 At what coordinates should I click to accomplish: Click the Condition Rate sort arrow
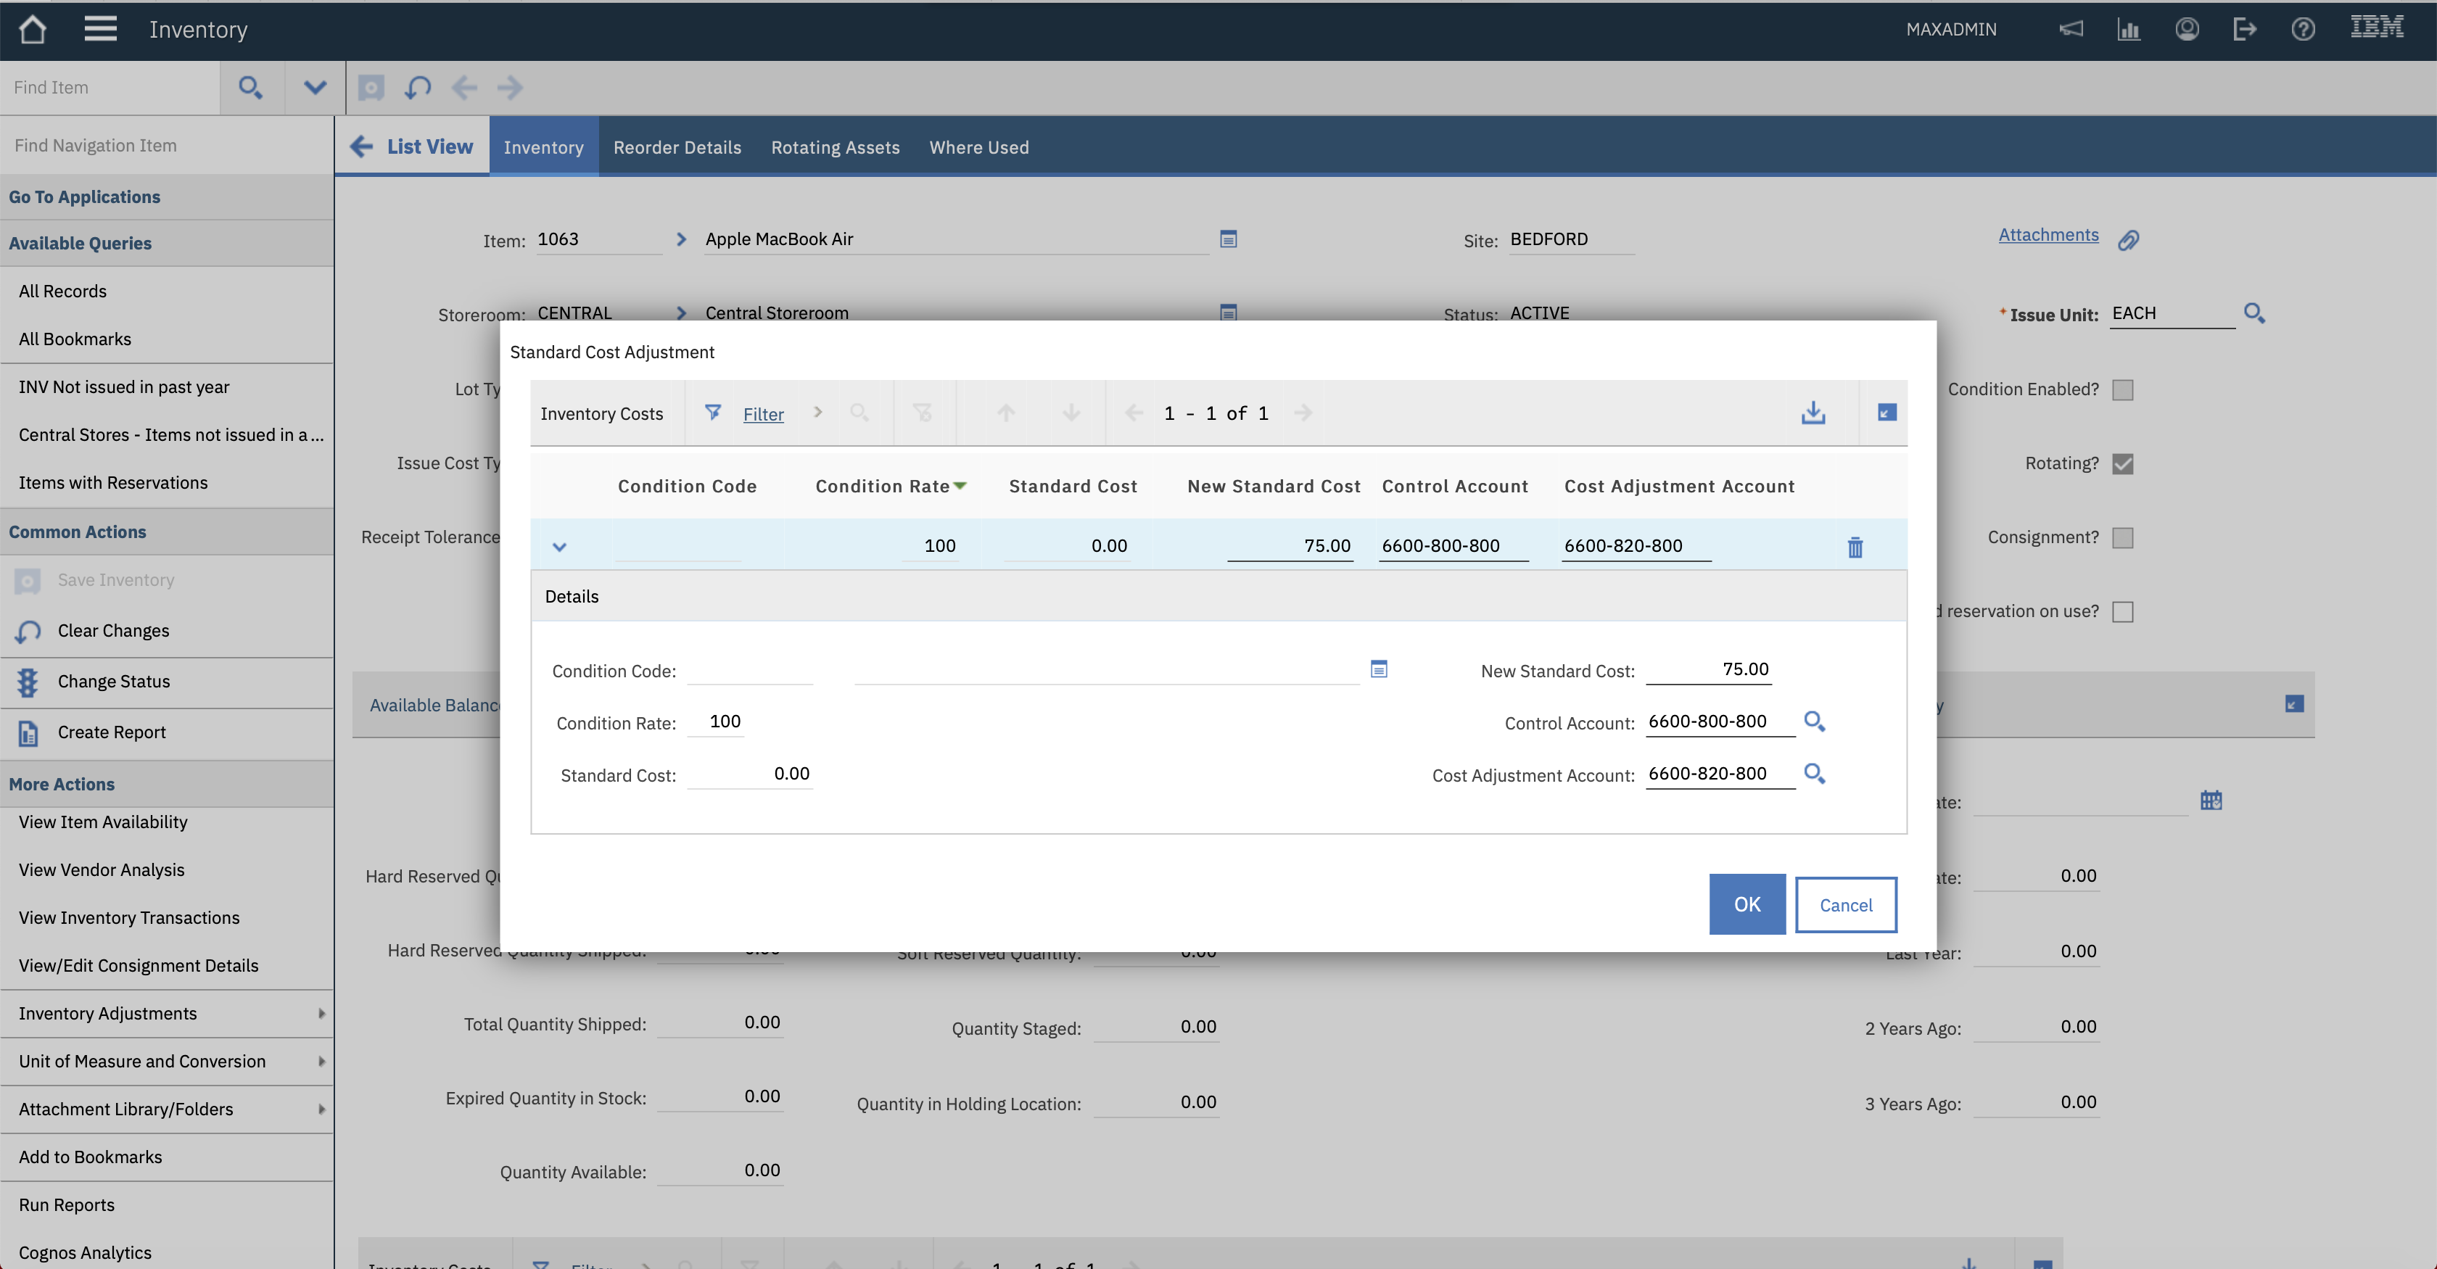point(961,485)
